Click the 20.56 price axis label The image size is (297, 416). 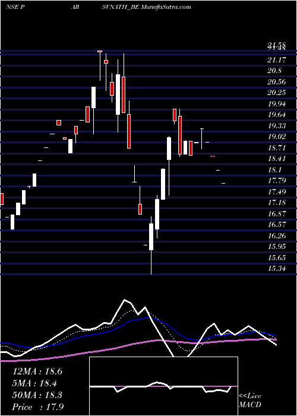point(277,82)
